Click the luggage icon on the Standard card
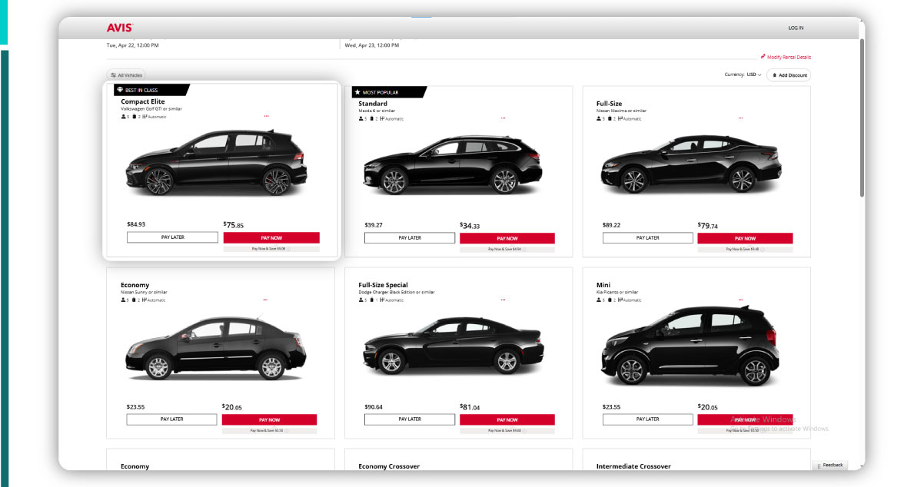Viewport: 924px width, 487px height. coord(371,118)
